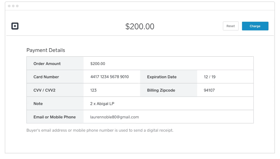Image resolution: width=280 pixels, height=159 pixels.
Task: Click the Square logo icon
Action: coord(15,26)
